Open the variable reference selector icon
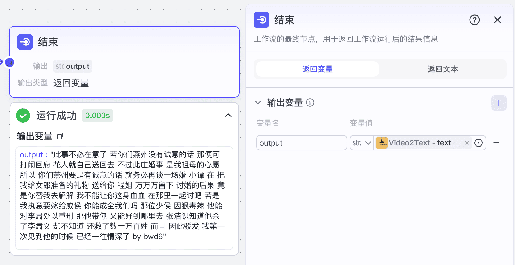515x265 pixels. coord(478,143)
